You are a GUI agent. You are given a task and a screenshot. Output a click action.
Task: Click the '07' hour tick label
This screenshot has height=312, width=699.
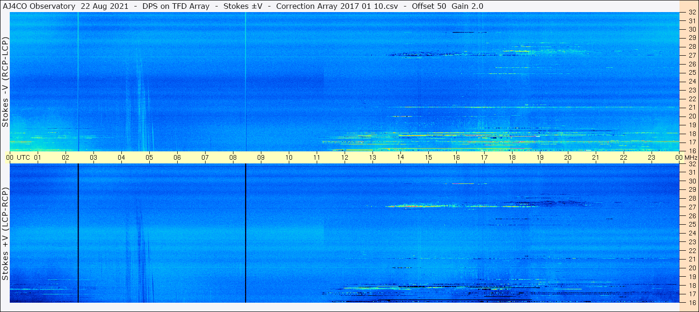tap(205, 157)
